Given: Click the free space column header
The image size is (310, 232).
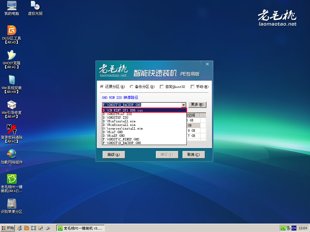Looking at the screenshot, I should 193,115.
